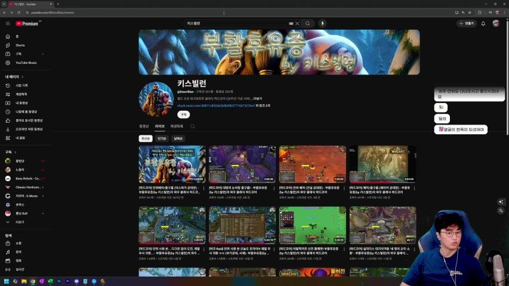Click the page vertical scrollbar
509x286 pixels.
tap(507, 76)
